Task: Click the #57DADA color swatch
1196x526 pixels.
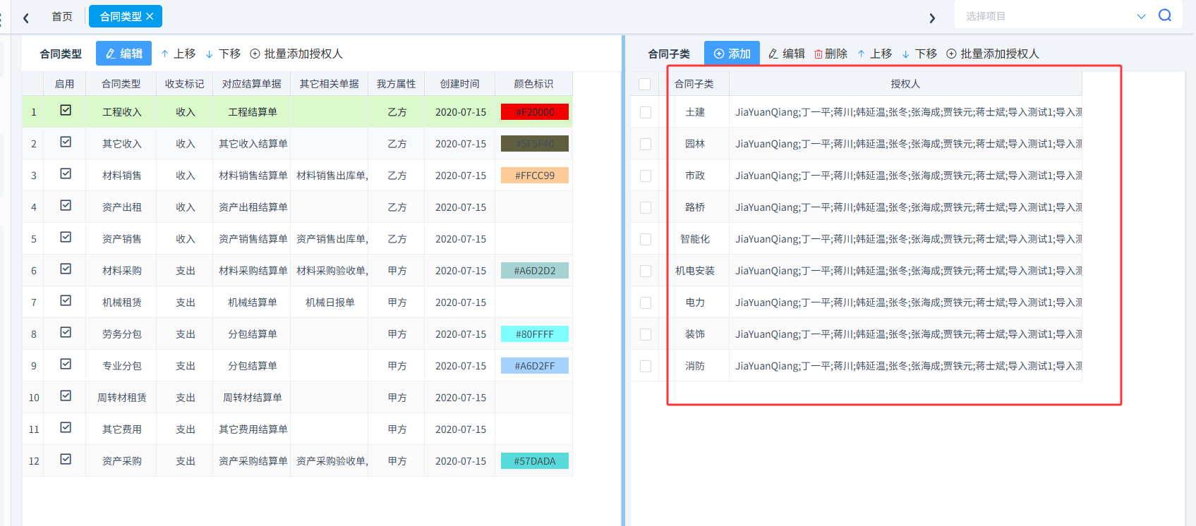Action: 535,461
